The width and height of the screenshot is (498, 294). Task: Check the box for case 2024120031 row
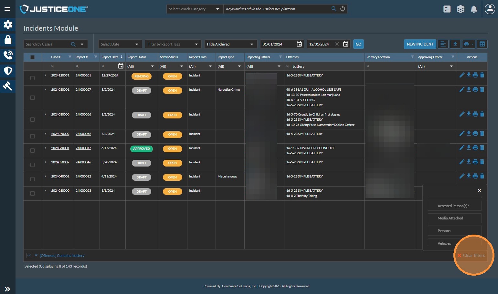coord(32,78)
